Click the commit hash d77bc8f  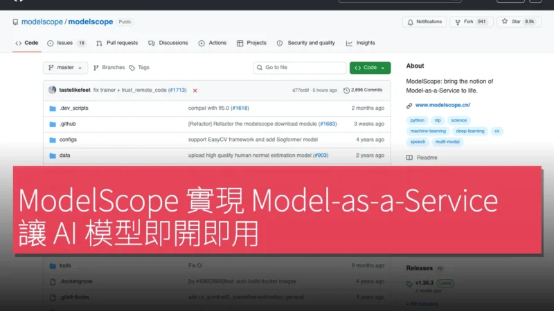pyautogui.click(x=301, y=91)
